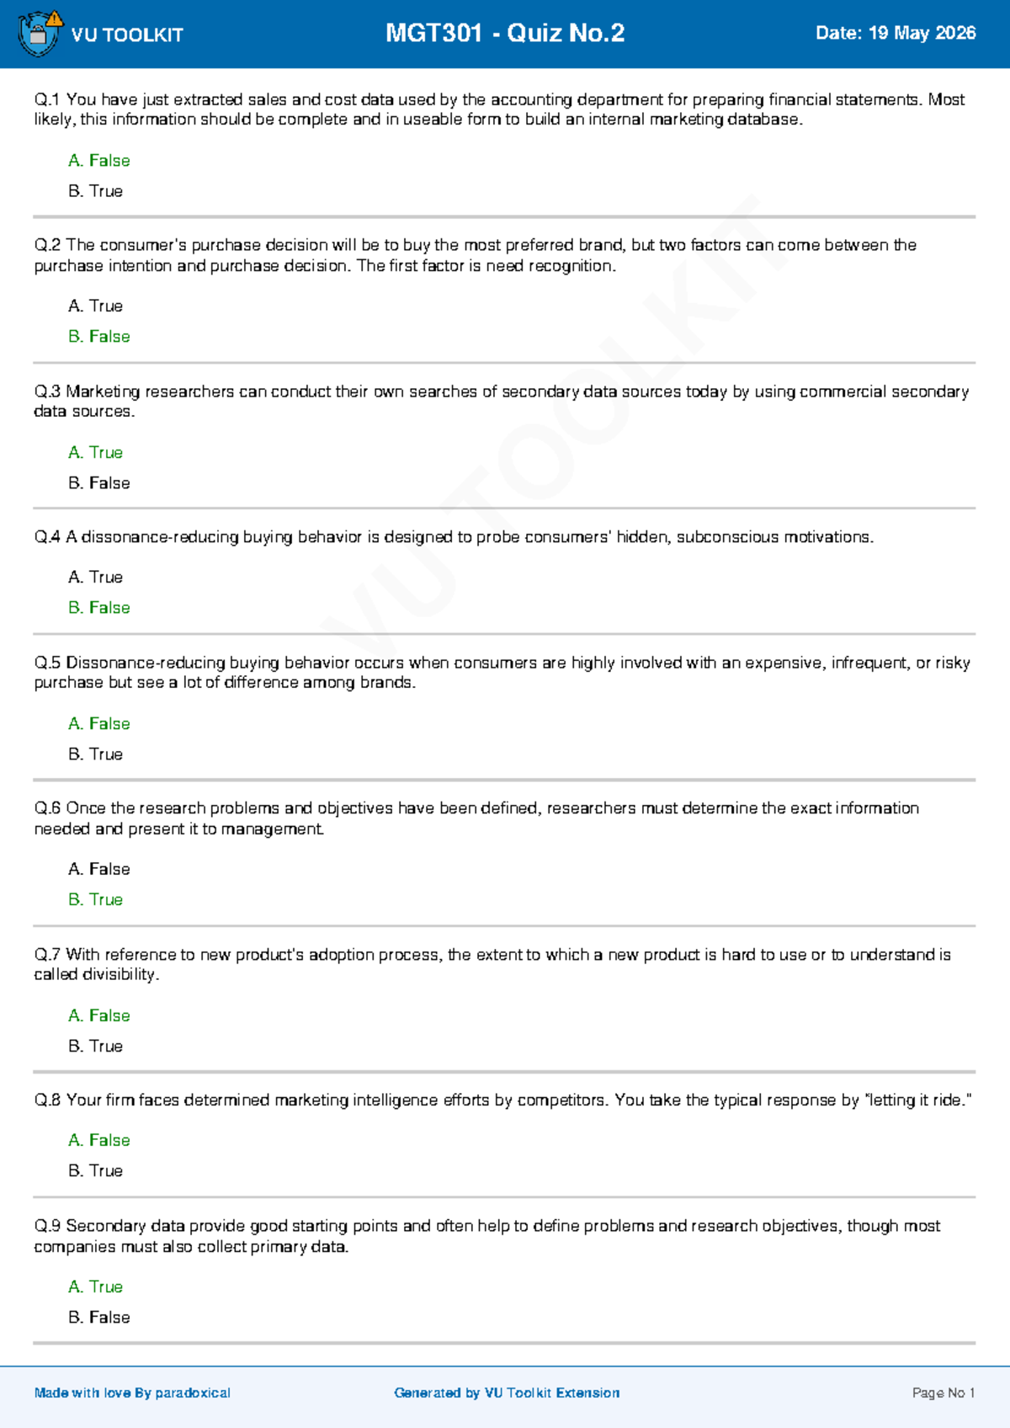
Task: Select A. True under Q.9
Action: pos(96,1287)
